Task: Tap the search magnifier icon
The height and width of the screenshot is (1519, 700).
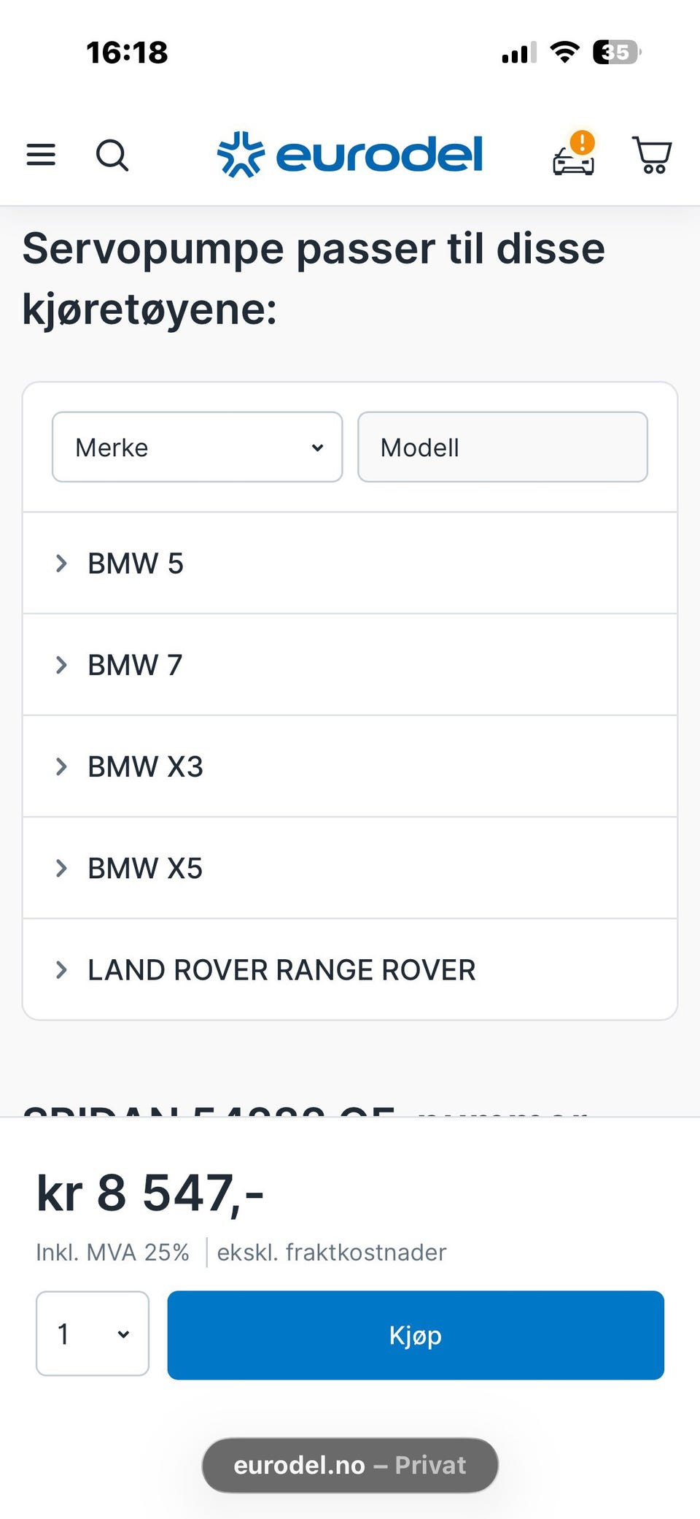Action: [112, 155]
